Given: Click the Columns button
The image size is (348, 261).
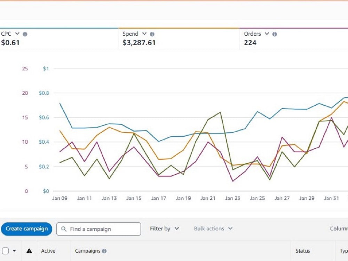Looking at the screenshot, I should coord(339,229).
